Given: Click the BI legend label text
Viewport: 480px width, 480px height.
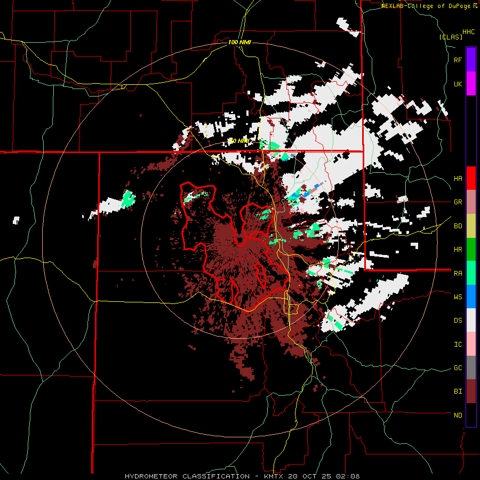Looking at the screenshot, I should [458, 391].
